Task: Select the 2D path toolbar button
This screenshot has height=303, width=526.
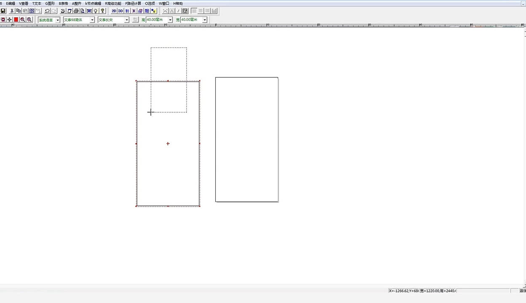Action: point(114,11)
